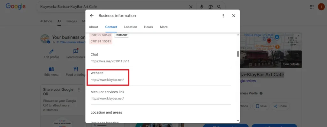
Task: Click the scroll up arrow in dialog
Action: point(238,35)
